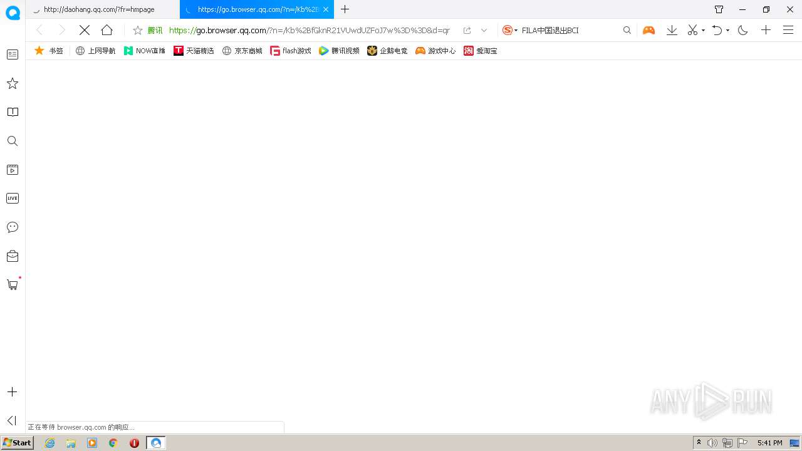
Task: Bookmark this page with star icon
Action: click(x=138, y=30)
